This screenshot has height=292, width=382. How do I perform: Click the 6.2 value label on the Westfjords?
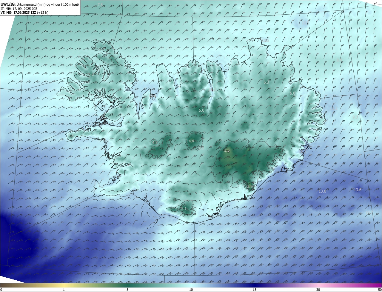click(x=91, y=74)
